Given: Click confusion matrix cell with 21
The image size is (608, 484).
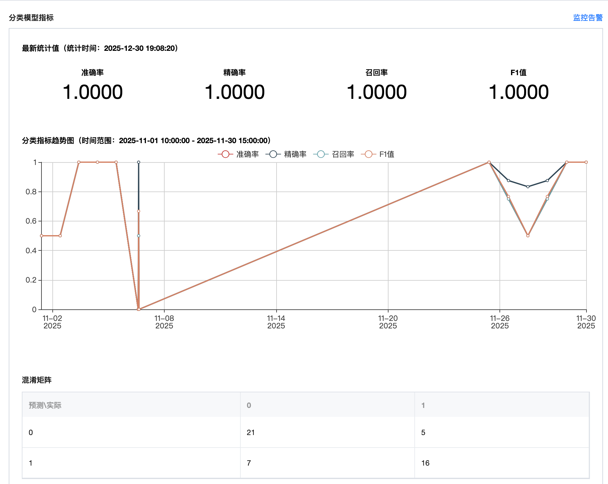Looking at the screenshot, I should [x=251, y=432].
